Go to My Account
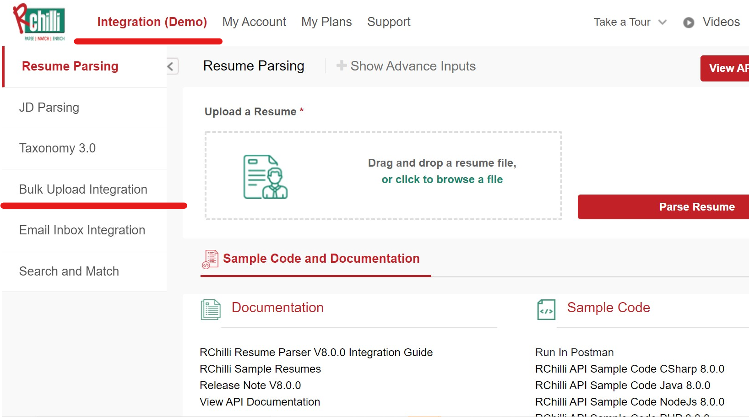The width and height of the screenshot is (749, 417). [254, 22]
